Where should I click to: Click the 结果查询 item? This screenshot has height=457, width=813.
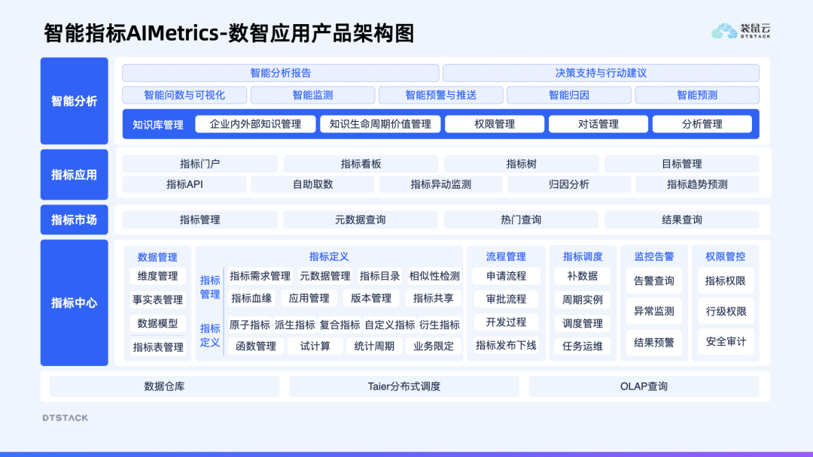pyautogui.click(x=682, y=220)
